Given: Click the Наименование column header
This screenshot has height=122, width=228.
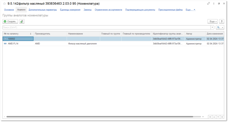Looking at the screenshot, I should [83, 34].
